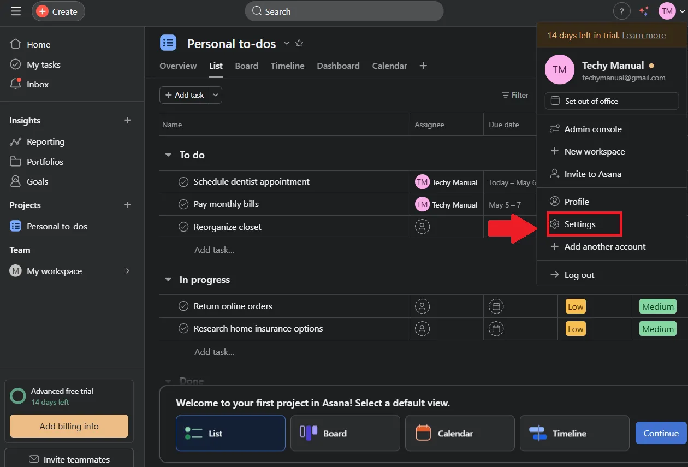Set due date for Research home insurance options

496,329
